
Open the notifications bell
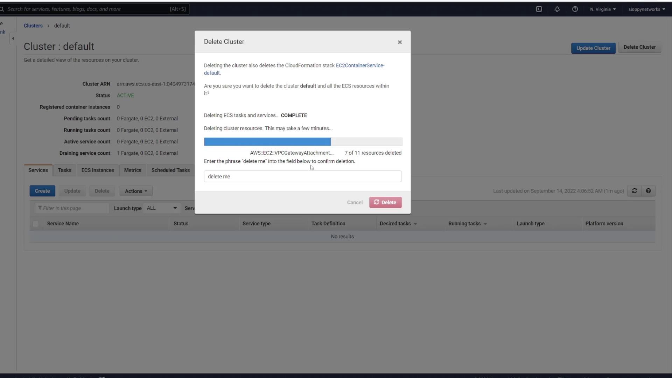(x=557, y=9)
